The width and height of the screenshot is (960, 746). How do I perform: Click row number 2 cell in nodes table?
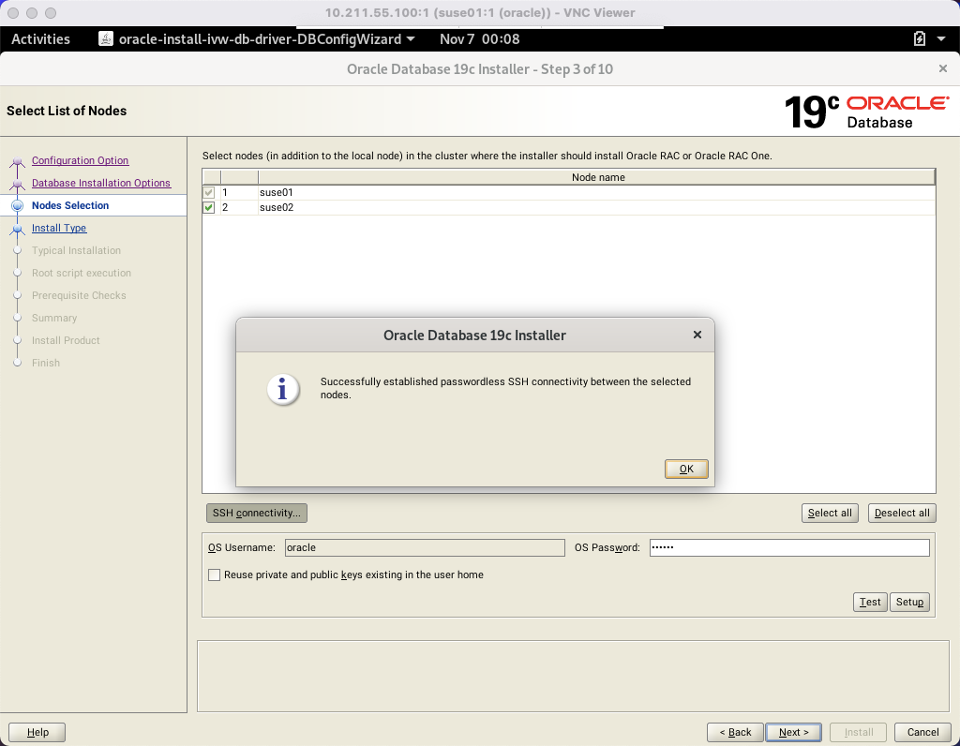[239, 207]
